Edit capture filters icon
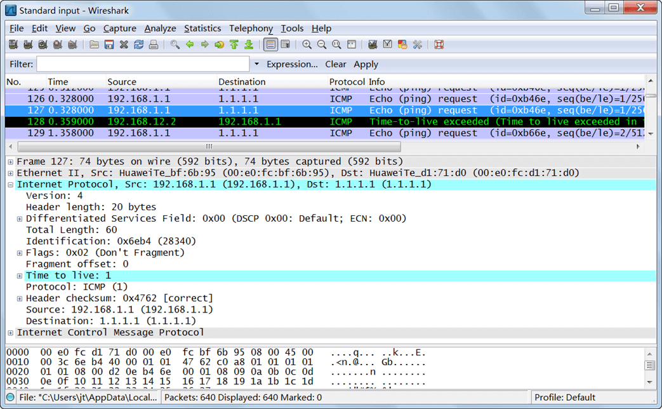 click(373, 44)
